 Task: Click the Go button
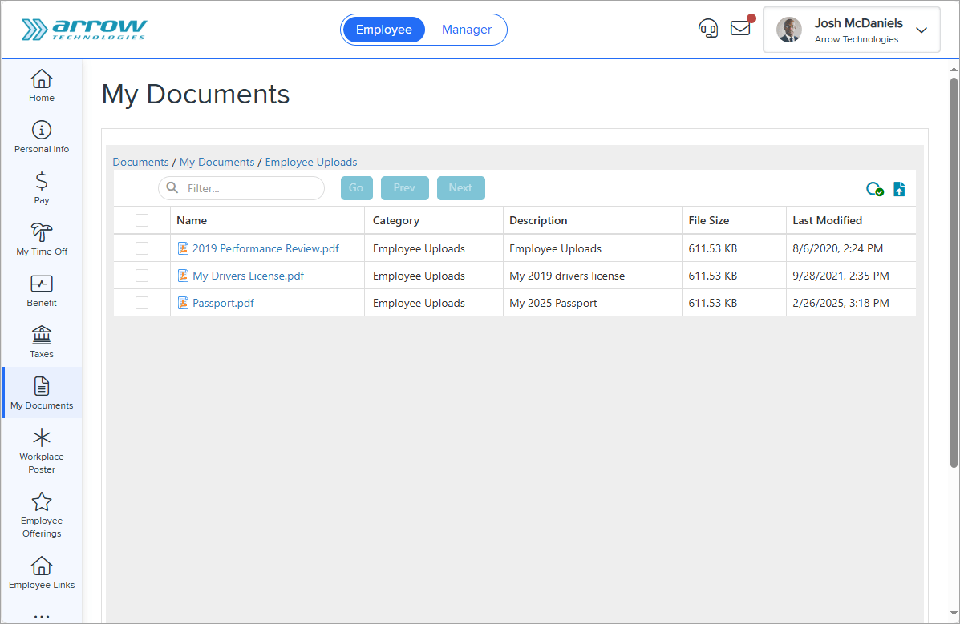[356, 187]
